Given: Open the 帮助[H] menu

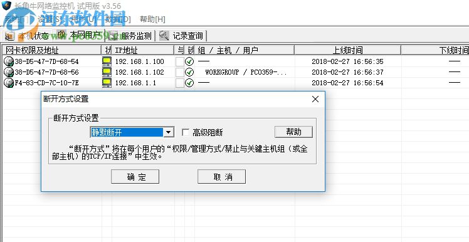Looking at the screenshot, I should pos(152,19).
